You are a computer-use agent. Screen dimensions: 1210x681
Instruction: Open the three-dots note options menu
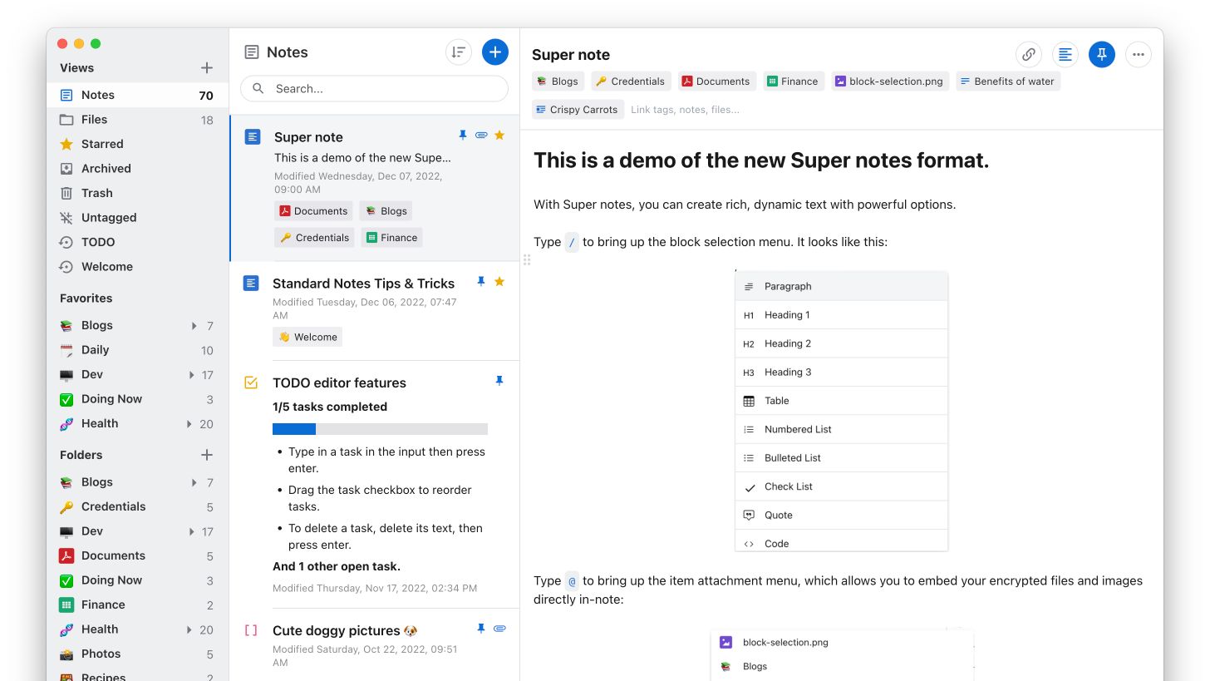[x=1138, y=55]
